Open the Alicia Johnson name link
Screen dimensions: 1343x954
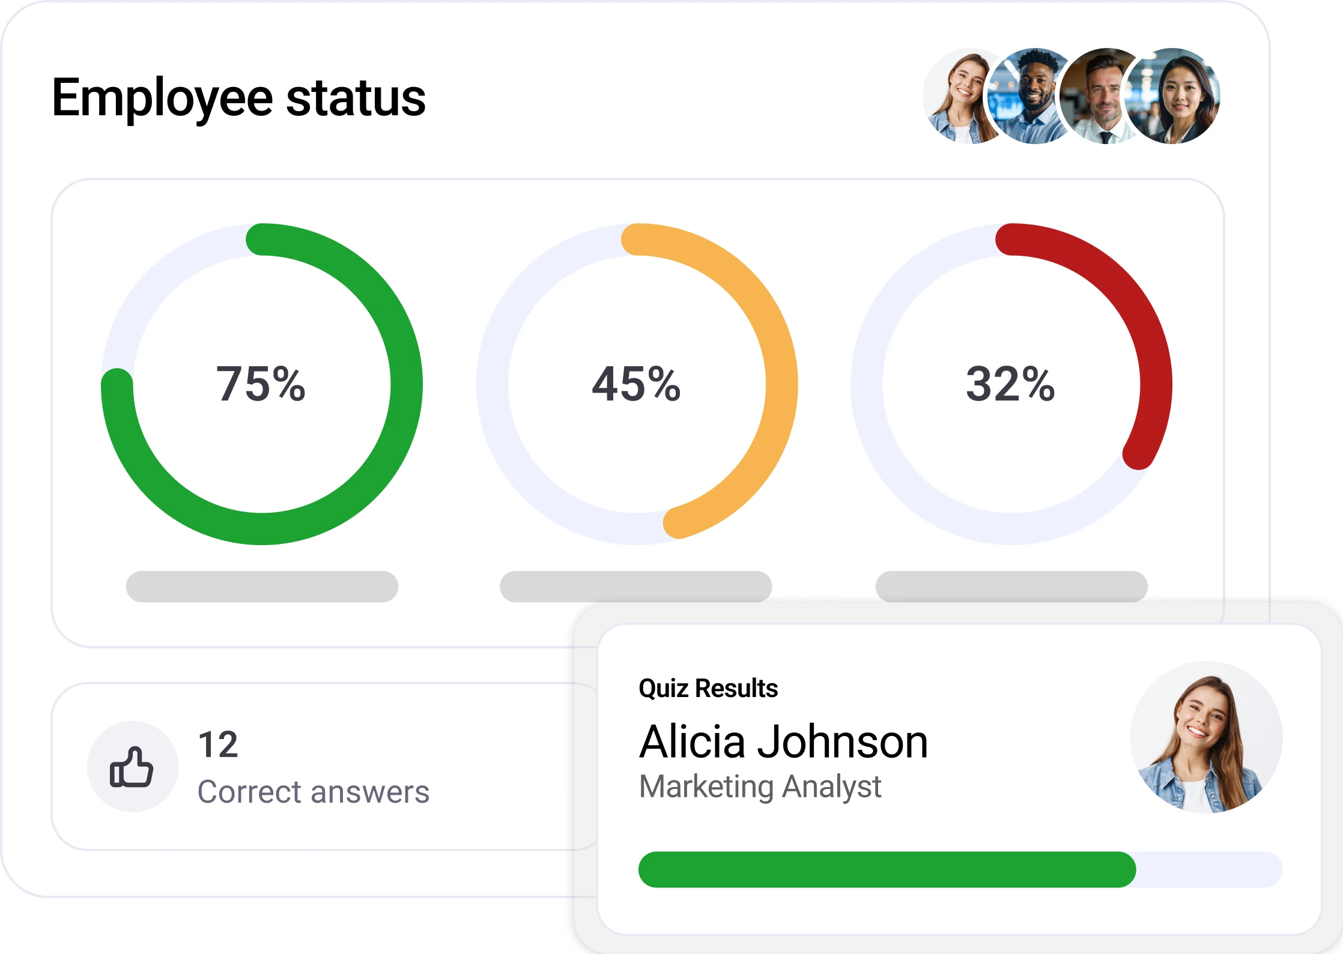(x=784, y=741)
